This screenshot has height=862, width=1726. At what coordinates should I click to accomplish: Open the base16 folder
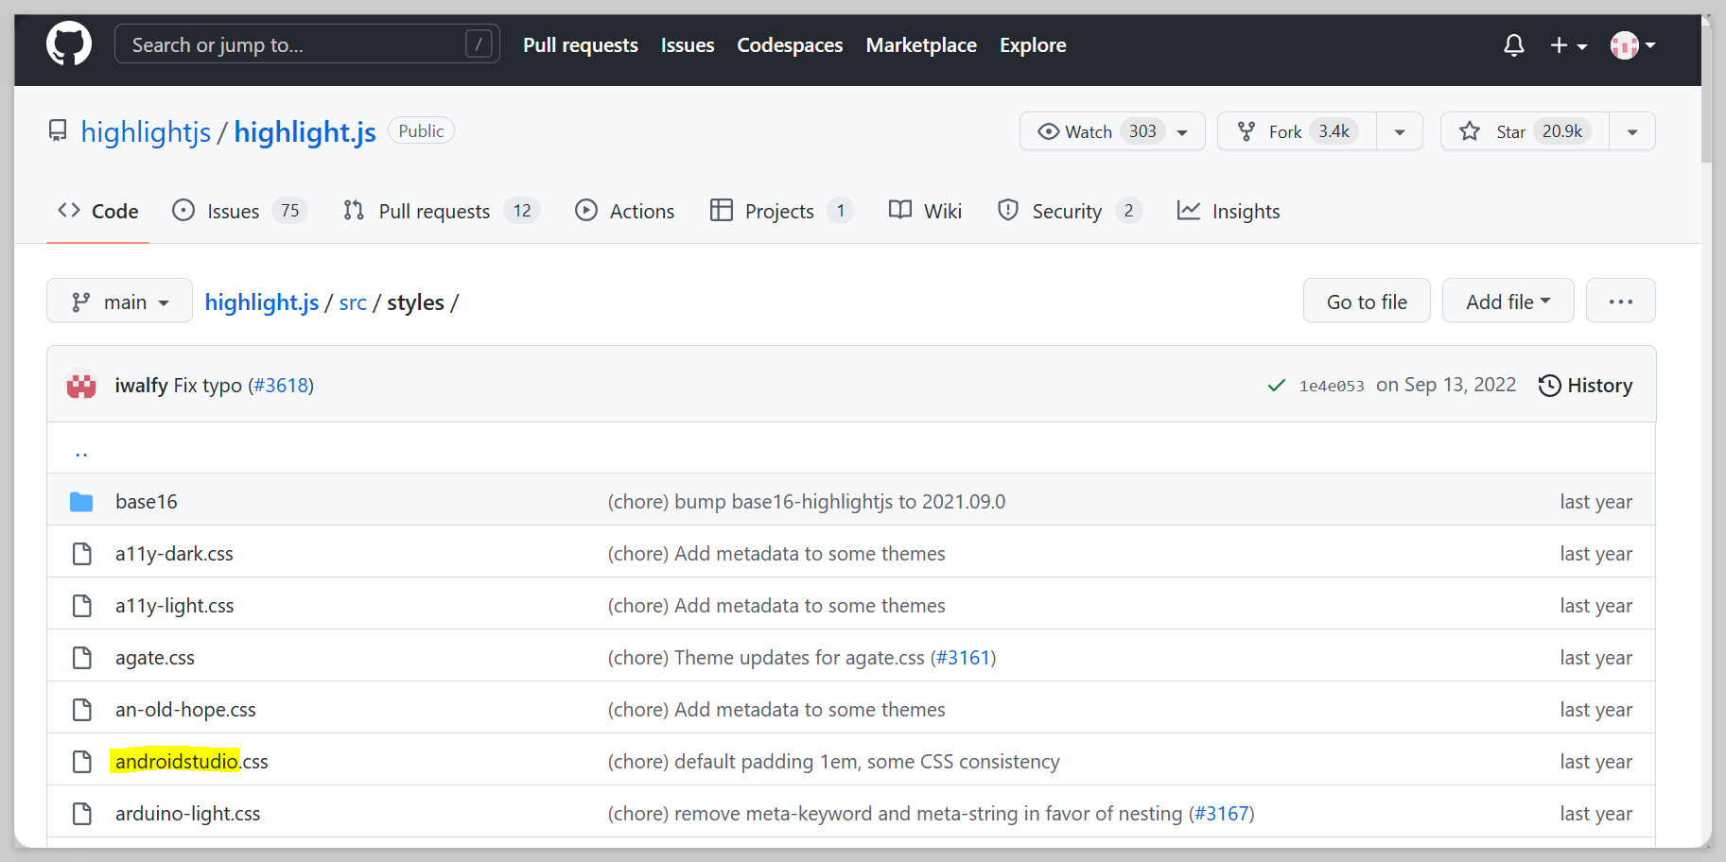tap(147, 502)
